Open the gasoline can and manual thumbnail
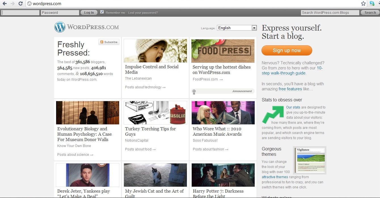The image size is (380, 198). (155, 113)
